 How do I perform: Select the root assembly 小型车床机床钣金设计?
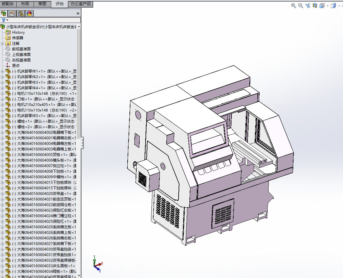tap(41, 27)
